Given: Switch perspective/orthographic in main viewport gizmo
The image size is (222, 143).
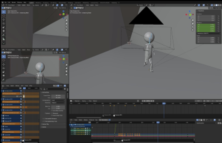Looking at the screenshot, I should 193,30.
